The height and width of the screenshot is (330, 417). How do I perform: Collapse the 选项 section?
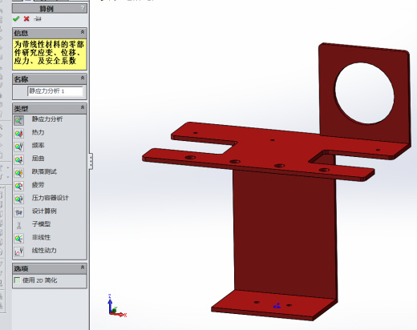(x=83, y=267)
